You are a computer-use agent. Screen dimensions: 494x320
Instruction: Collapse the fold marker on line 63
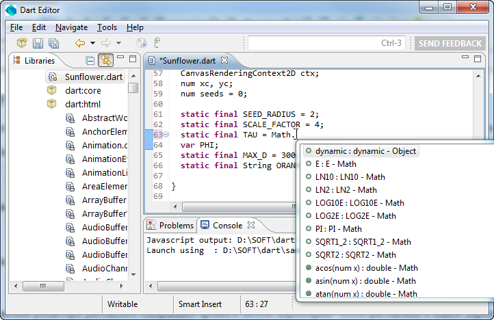166,135
